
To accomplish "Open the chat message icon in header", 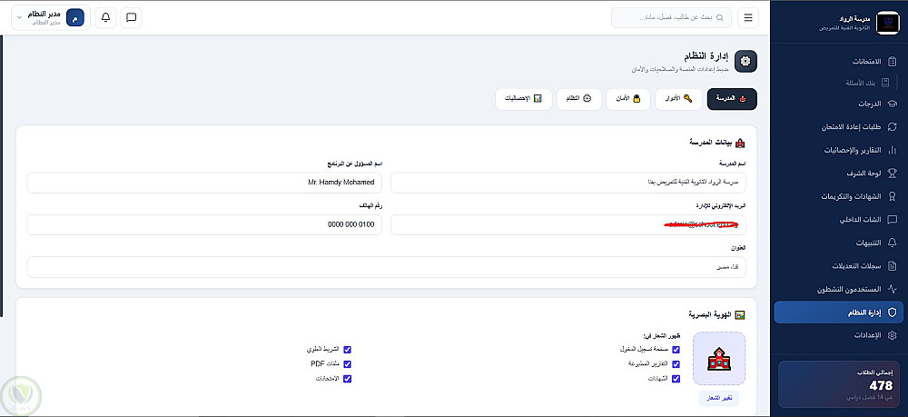I will click(132, 17).
